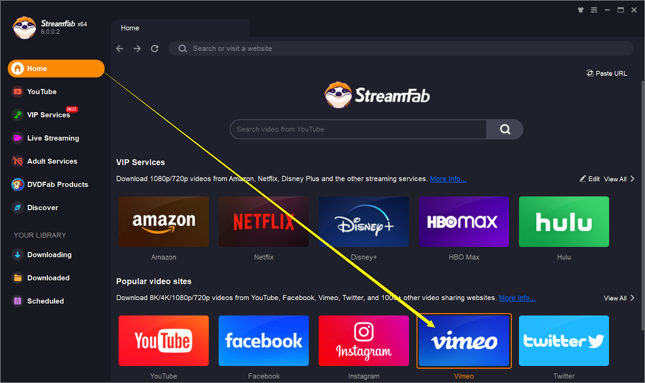Click the Netflix label under tile
Viewport: 645px width, 383px height.
pyautogui.click(x=264, y=257)
